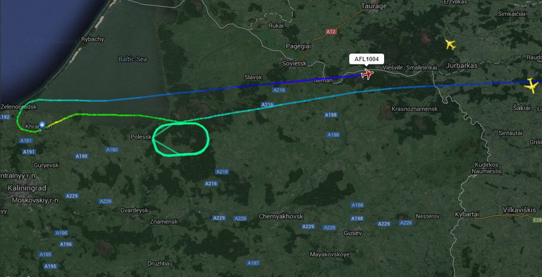Click the Tauragė city label
Image resolution: width=542 pixels, height=277 pixels.
[373, 6]
